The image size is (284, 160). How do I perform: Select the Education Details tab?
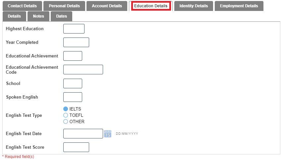pos(151,6)
